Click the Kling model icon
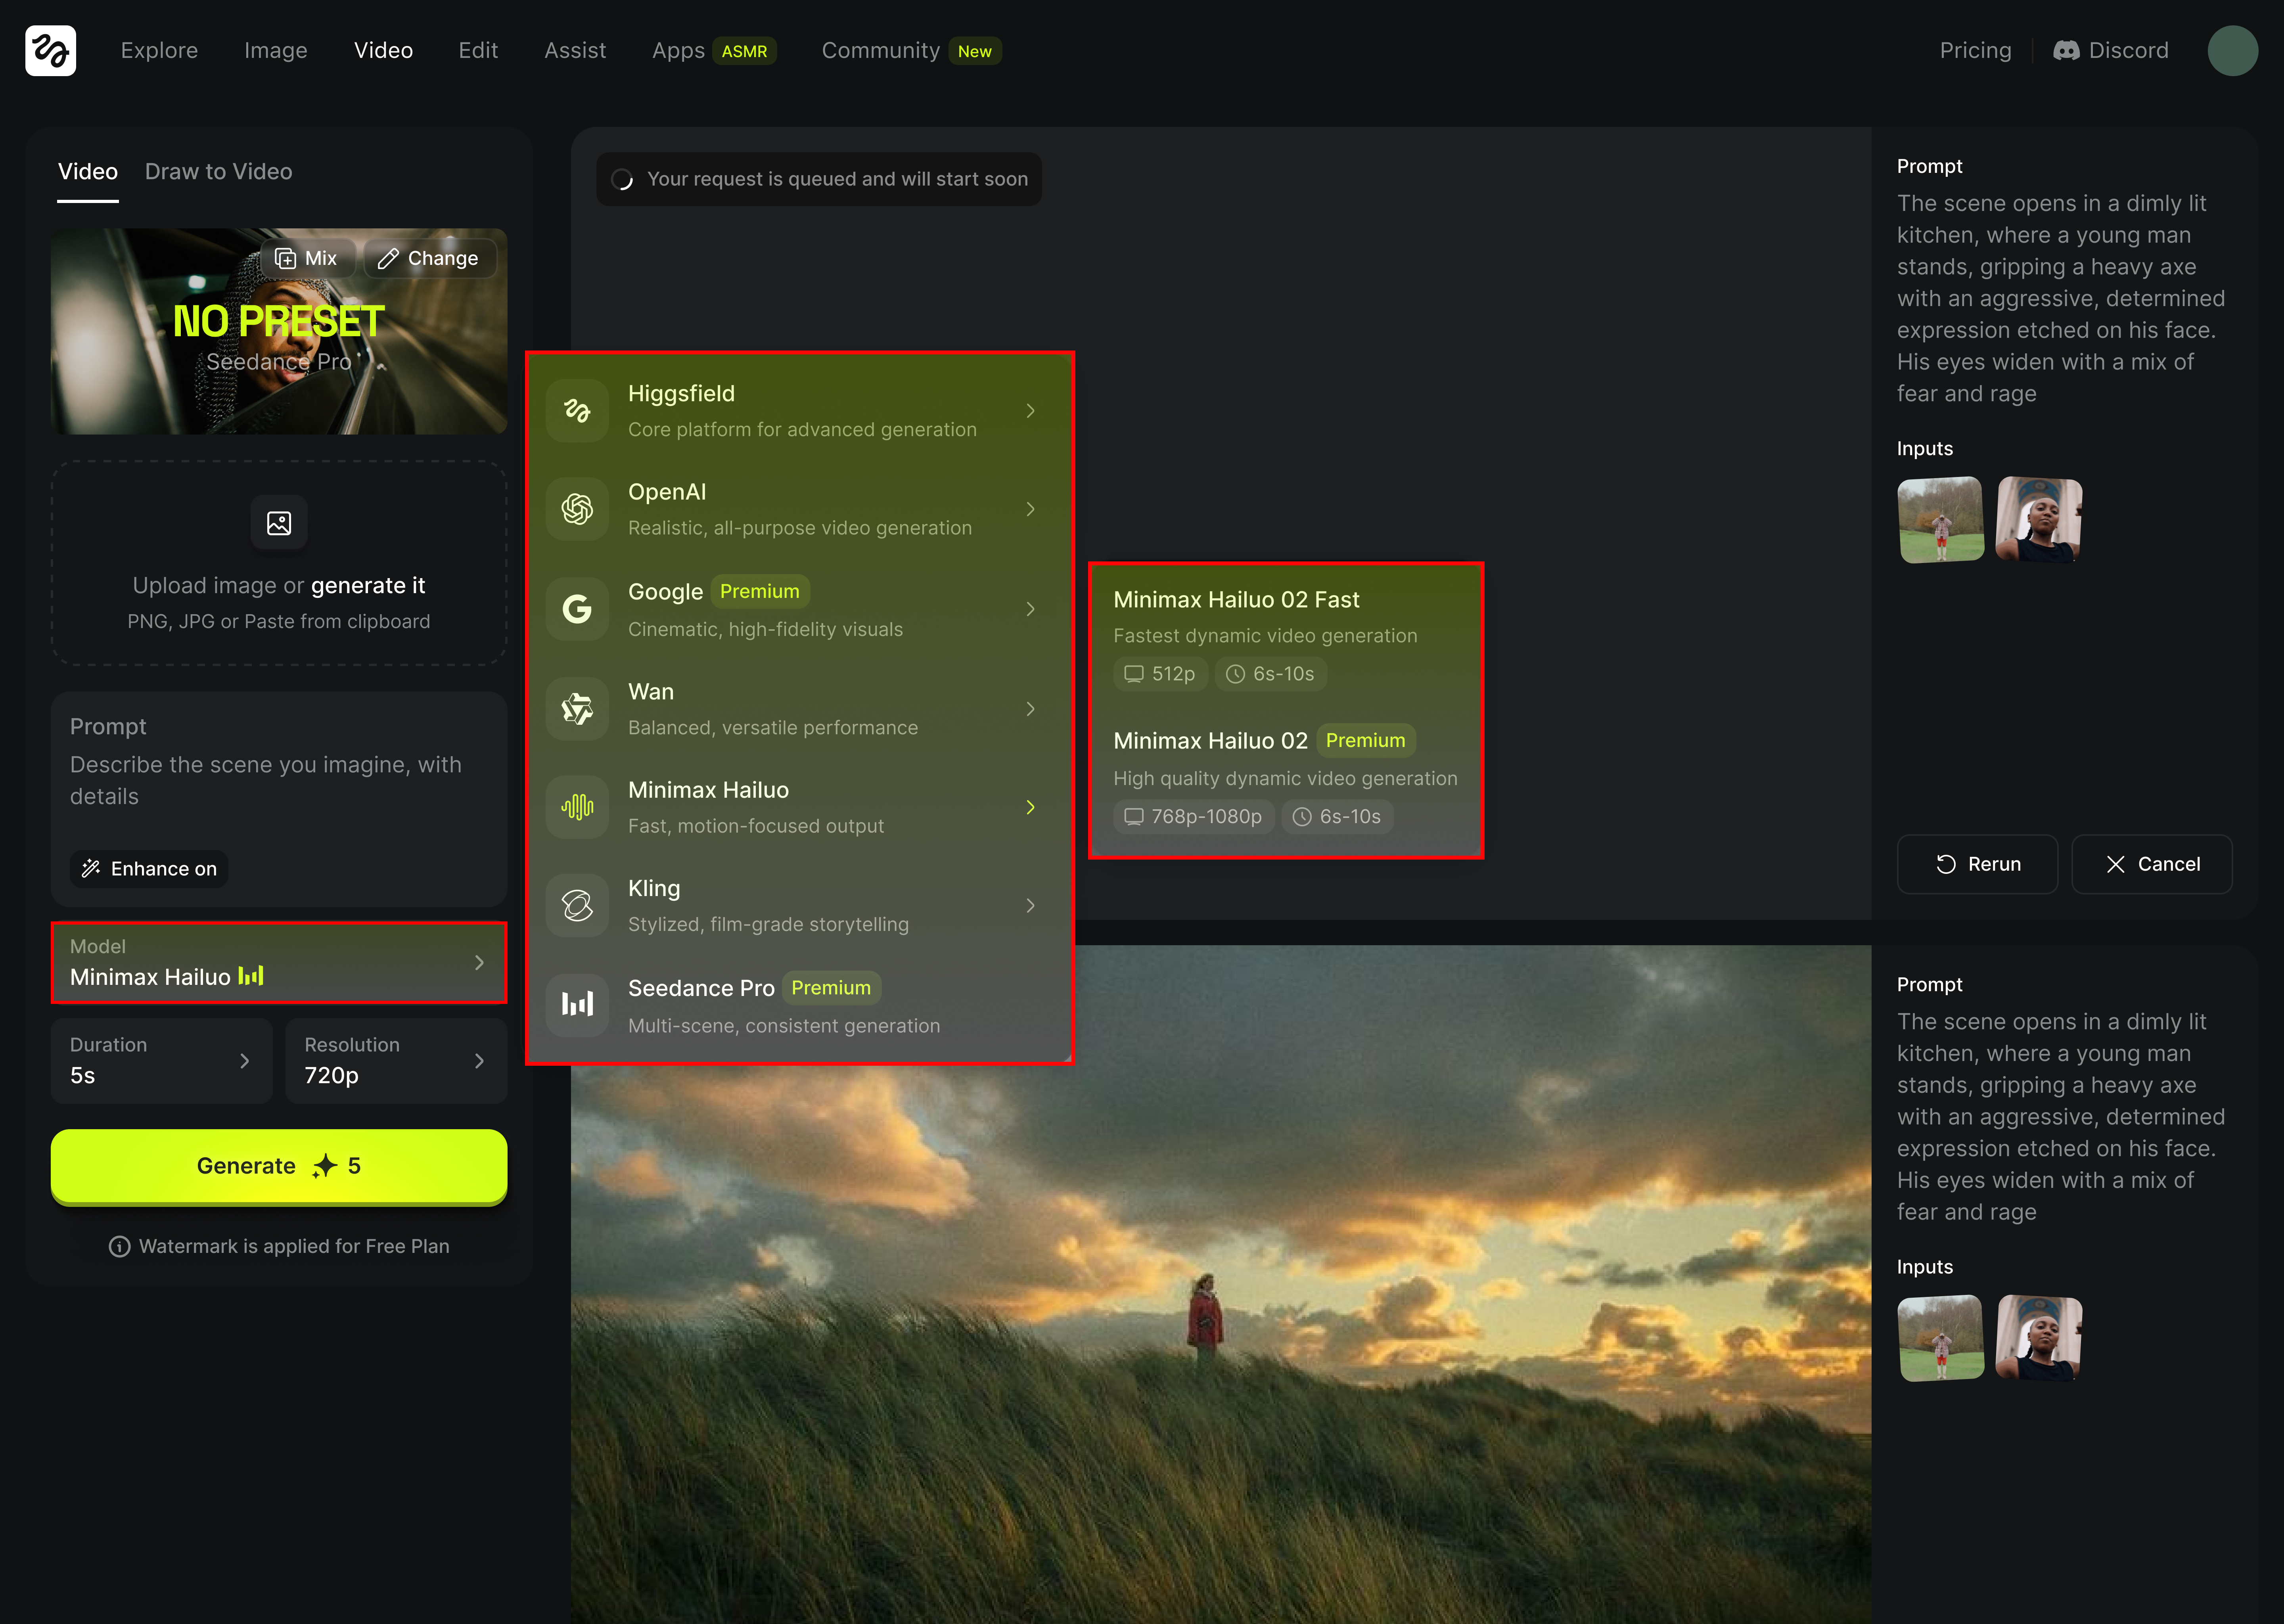The width and height of the screenshot is (2284, 1624). 577,906
